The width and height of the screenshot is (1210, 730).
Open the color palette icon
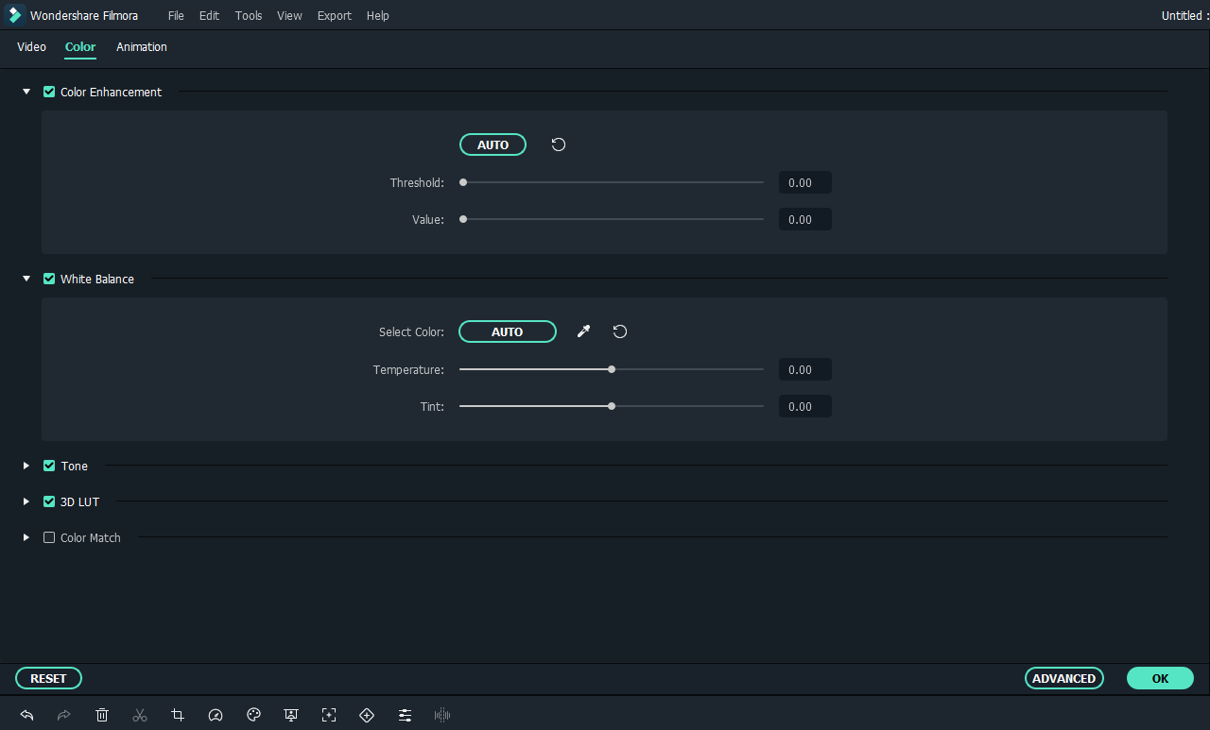pyautogui.click(x=253, y=715)
